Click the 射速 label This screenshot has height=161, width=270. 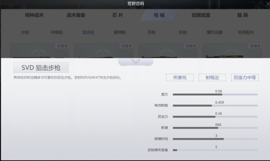click(x=164, y=128)
